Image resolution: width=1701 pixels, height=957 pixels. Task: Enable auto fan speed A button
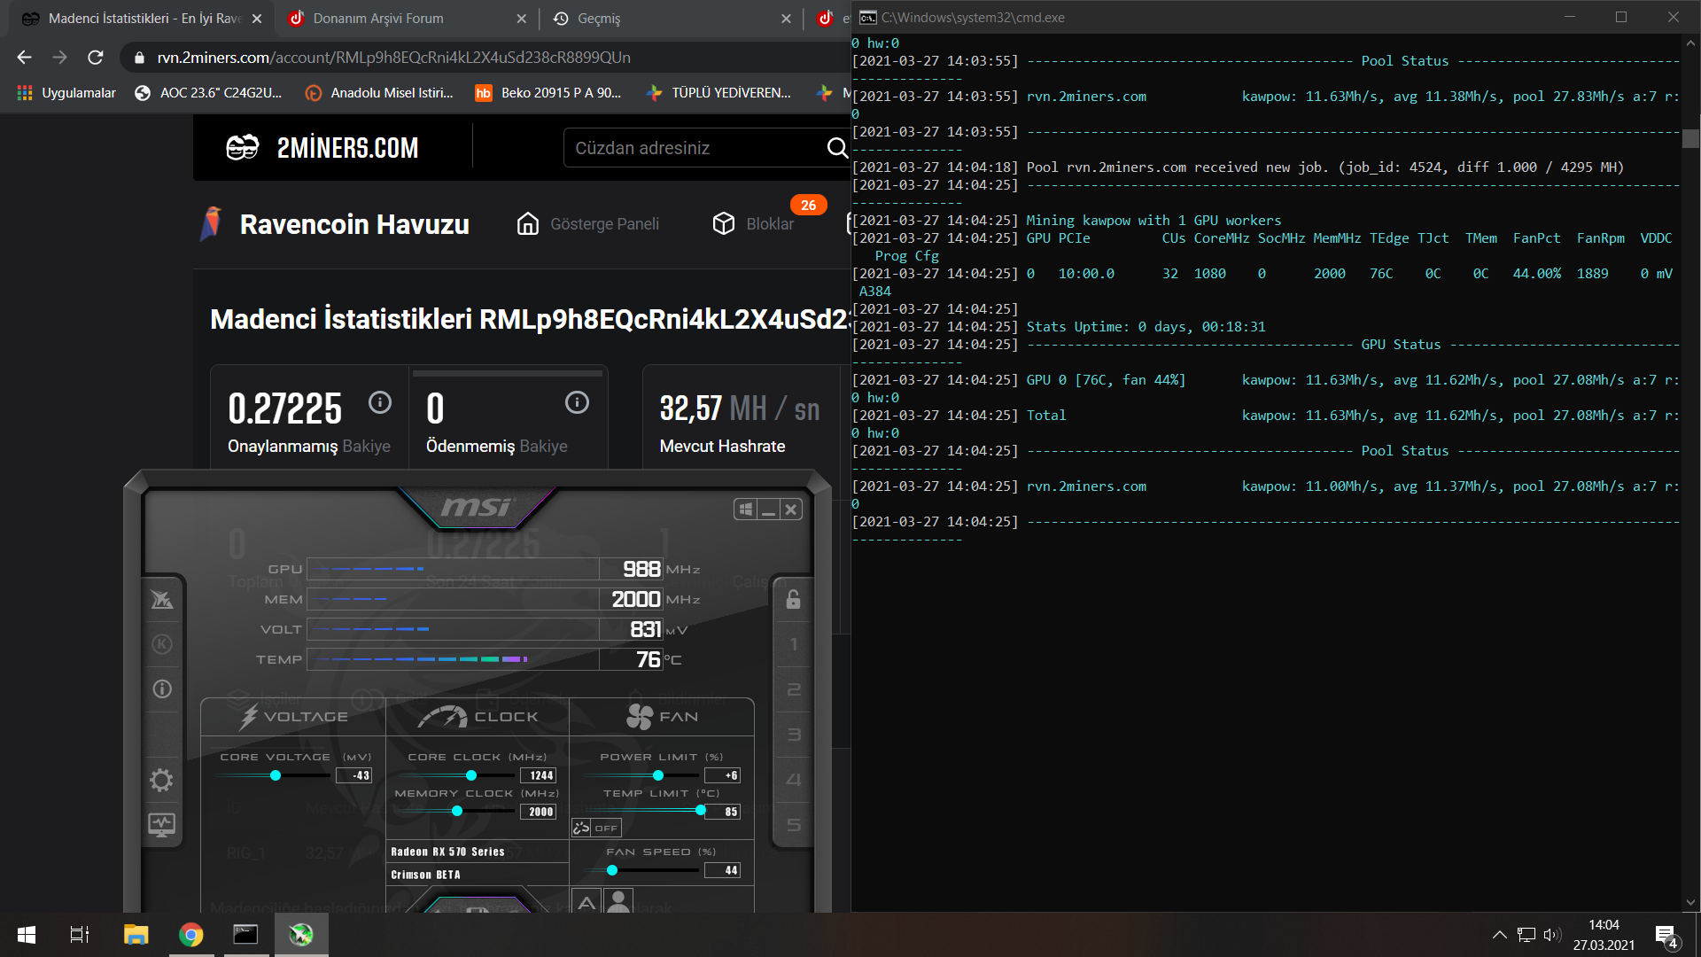[x=586, y=902]
